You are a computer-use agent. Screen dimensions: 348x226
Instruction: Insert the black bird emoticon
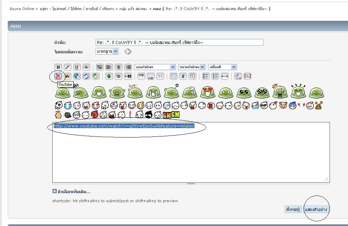[x=68, y=115]
